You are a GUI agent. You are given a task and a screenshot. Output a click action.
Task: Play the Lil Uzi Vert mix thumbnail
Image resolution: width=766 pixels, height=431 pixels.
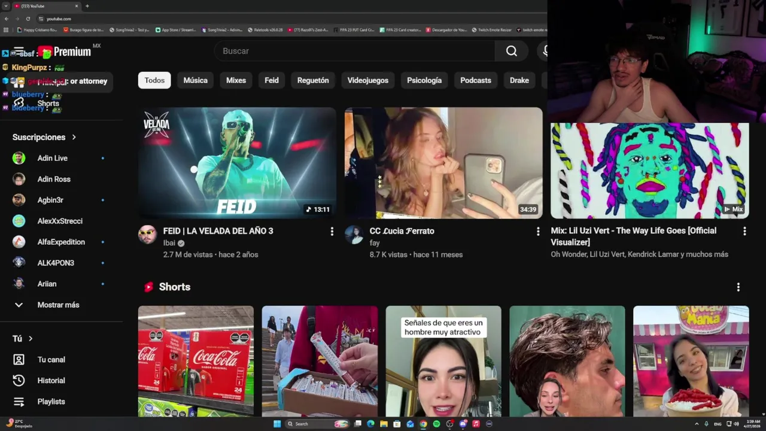(650, 171)
